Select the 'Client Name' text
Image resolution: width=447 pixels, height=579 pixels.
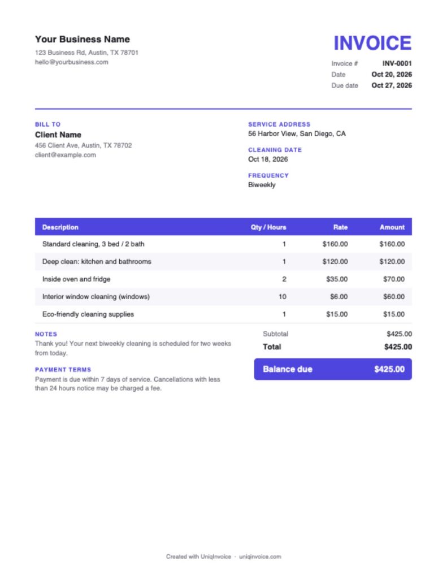(58, 135)
